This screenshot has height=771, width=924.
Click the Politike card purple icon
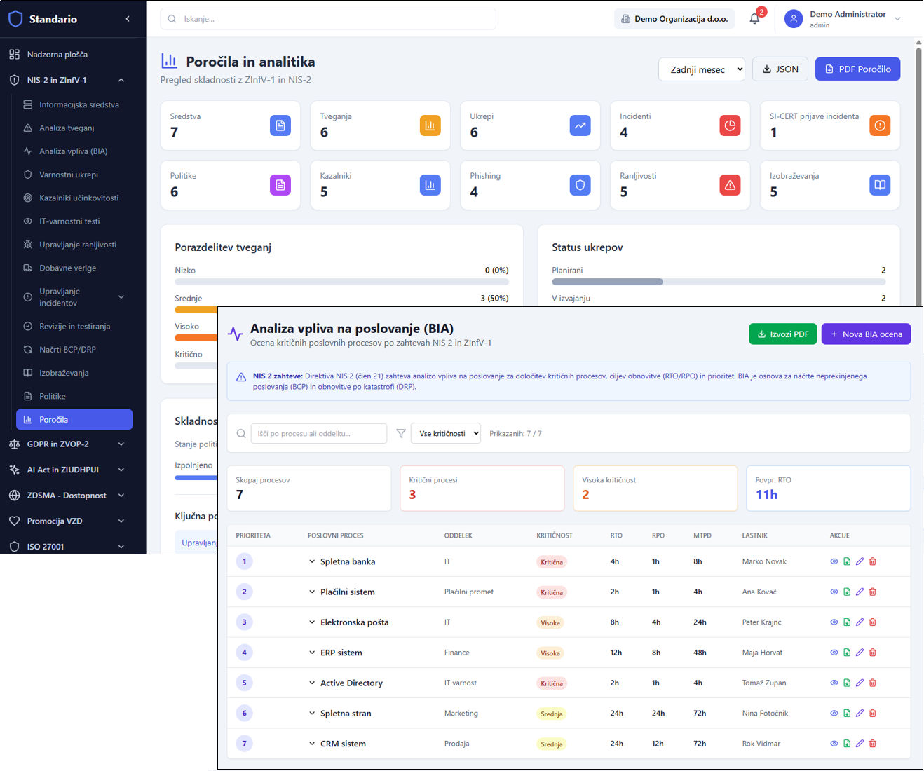(x=280, y=185)
